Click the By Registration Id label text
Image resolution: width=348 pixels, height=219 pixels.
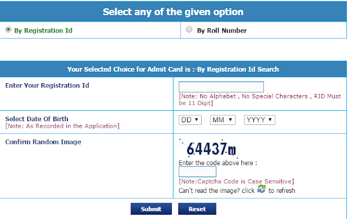(43, 30)
